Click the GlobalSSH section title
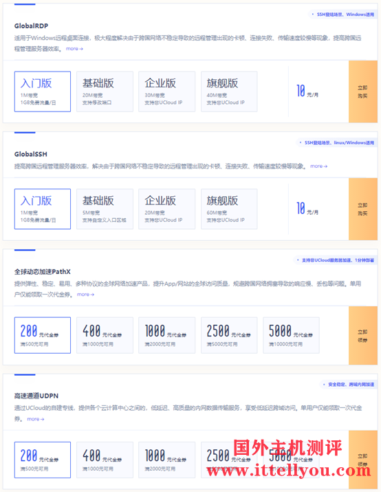The height and width of the screenshot is (492, 381). (x=31, y=154)
